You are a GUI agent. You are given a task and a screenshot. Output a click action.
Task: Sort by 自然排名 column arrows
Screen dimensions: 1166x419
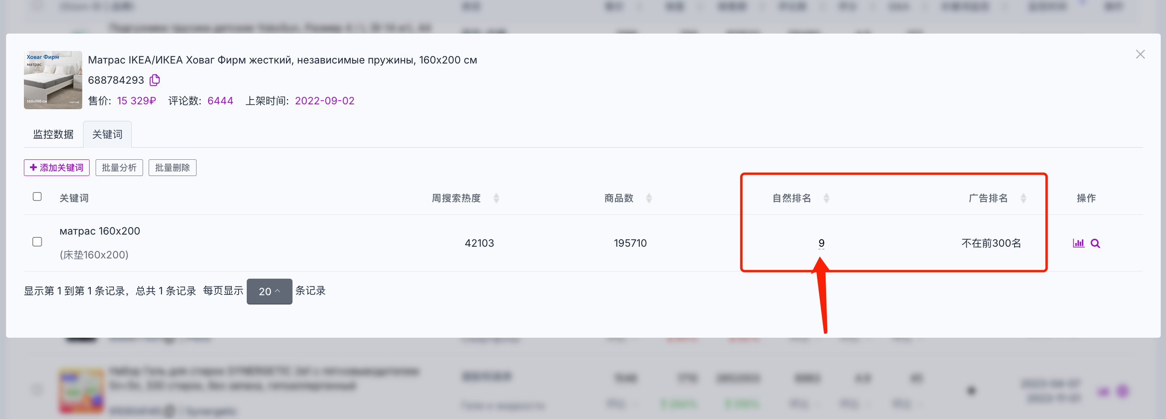(826, 198)
